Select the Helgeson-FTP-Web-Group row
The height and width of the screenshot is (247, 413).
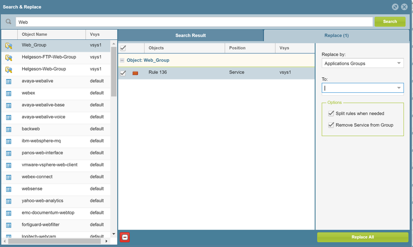(56, 57)
